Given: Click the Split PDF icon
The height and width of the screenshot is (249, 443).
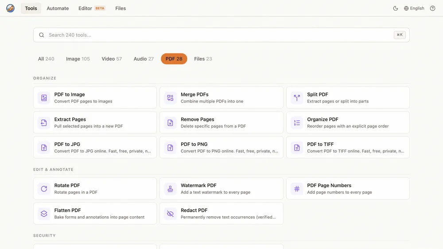Looking at the screenshot, I should (x=297, y=98).
